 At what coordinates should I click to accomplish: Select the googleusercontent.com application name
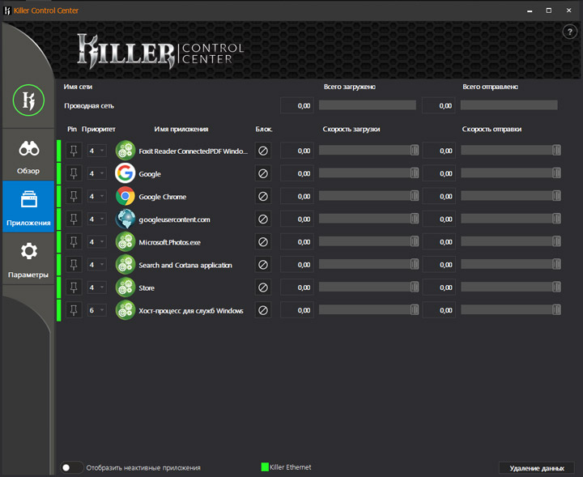pyautogui.click(x=174, y=219)
